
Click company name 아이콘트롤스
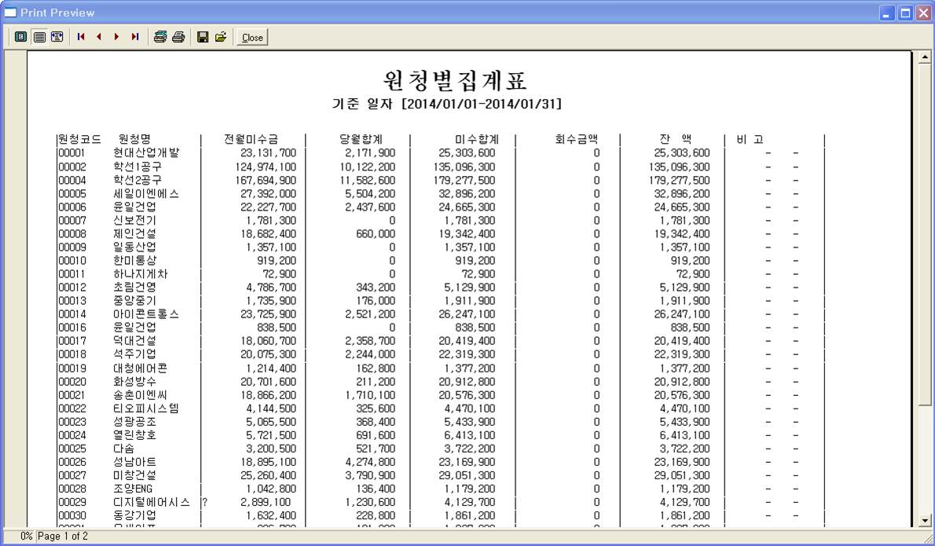coord(146,314)
